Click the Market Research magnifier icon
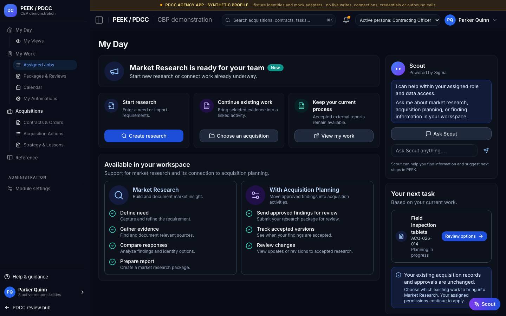Image resolution: width=506 pixels, height=316 pixels. [119, 195]
